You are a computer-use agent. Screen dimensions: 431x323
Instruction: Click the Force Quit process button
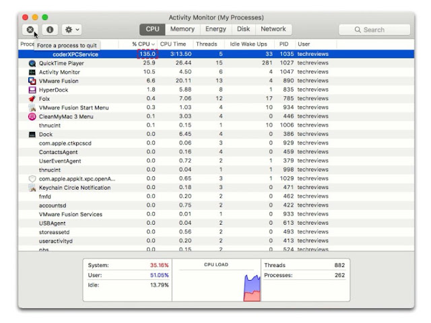30,30
